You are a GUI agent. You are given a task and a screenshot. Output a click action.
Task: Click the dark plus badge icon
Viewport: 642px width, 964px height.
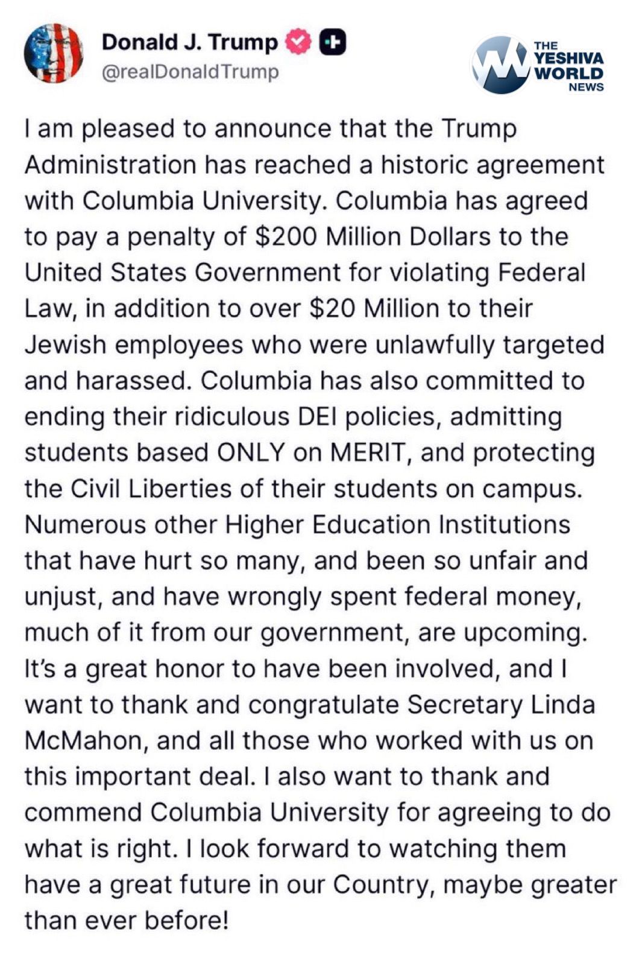pyautogui.click(x=332, y=42)
